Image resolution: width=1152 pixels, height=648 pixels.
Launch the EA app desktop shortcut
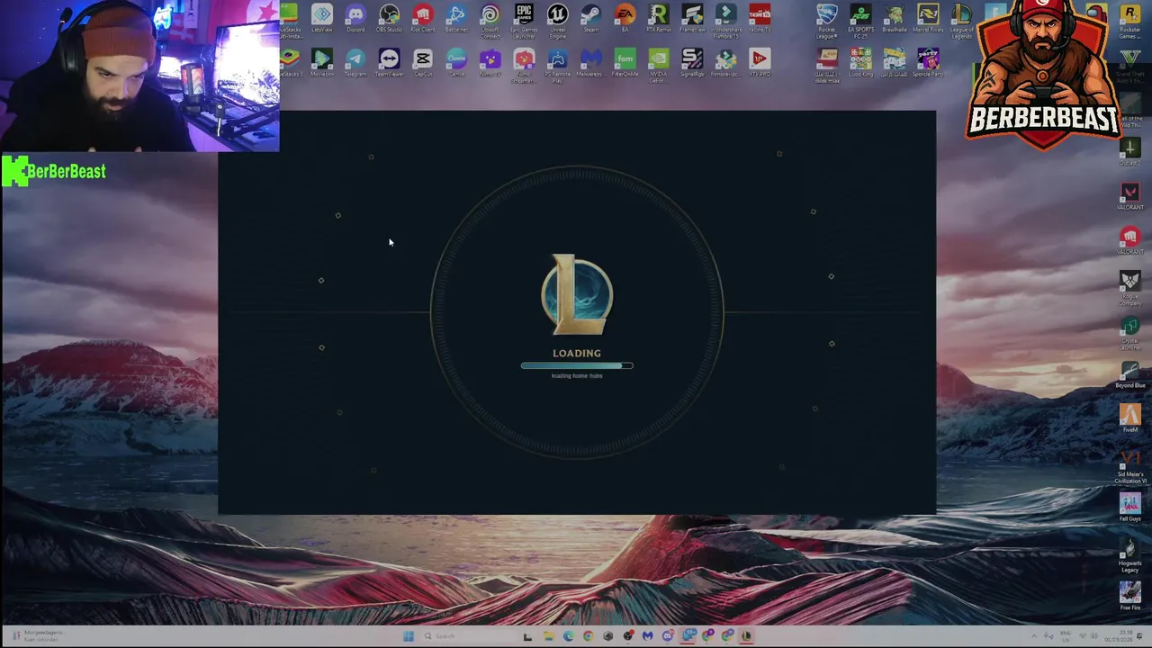point(625,18)
